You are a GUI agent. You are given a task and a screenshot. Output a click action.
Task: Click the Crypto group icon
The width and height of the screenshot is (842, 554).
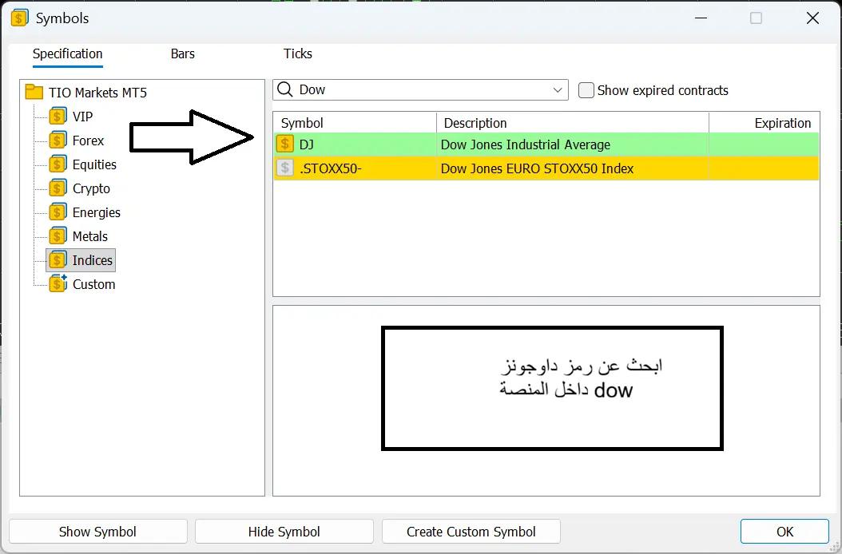(x=58, y=188)
